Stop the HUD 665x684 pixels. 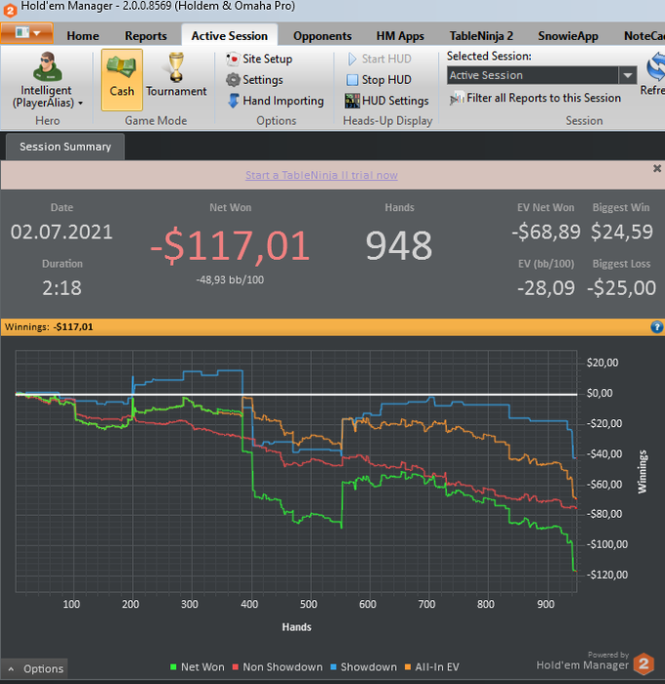tap(379, 80)
